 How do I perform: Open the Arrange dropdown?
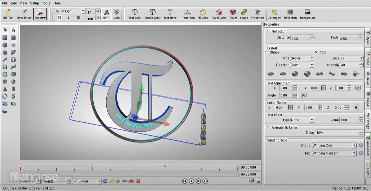point(274,14)
